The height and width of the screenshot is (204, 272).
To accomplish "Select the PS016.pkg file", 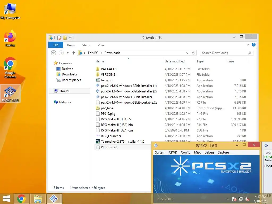I will coord(108,114).
